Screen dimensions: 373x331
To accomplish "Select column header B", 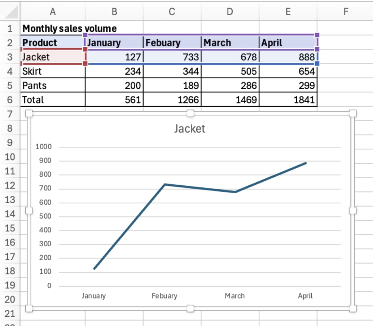I will [114, 11].
